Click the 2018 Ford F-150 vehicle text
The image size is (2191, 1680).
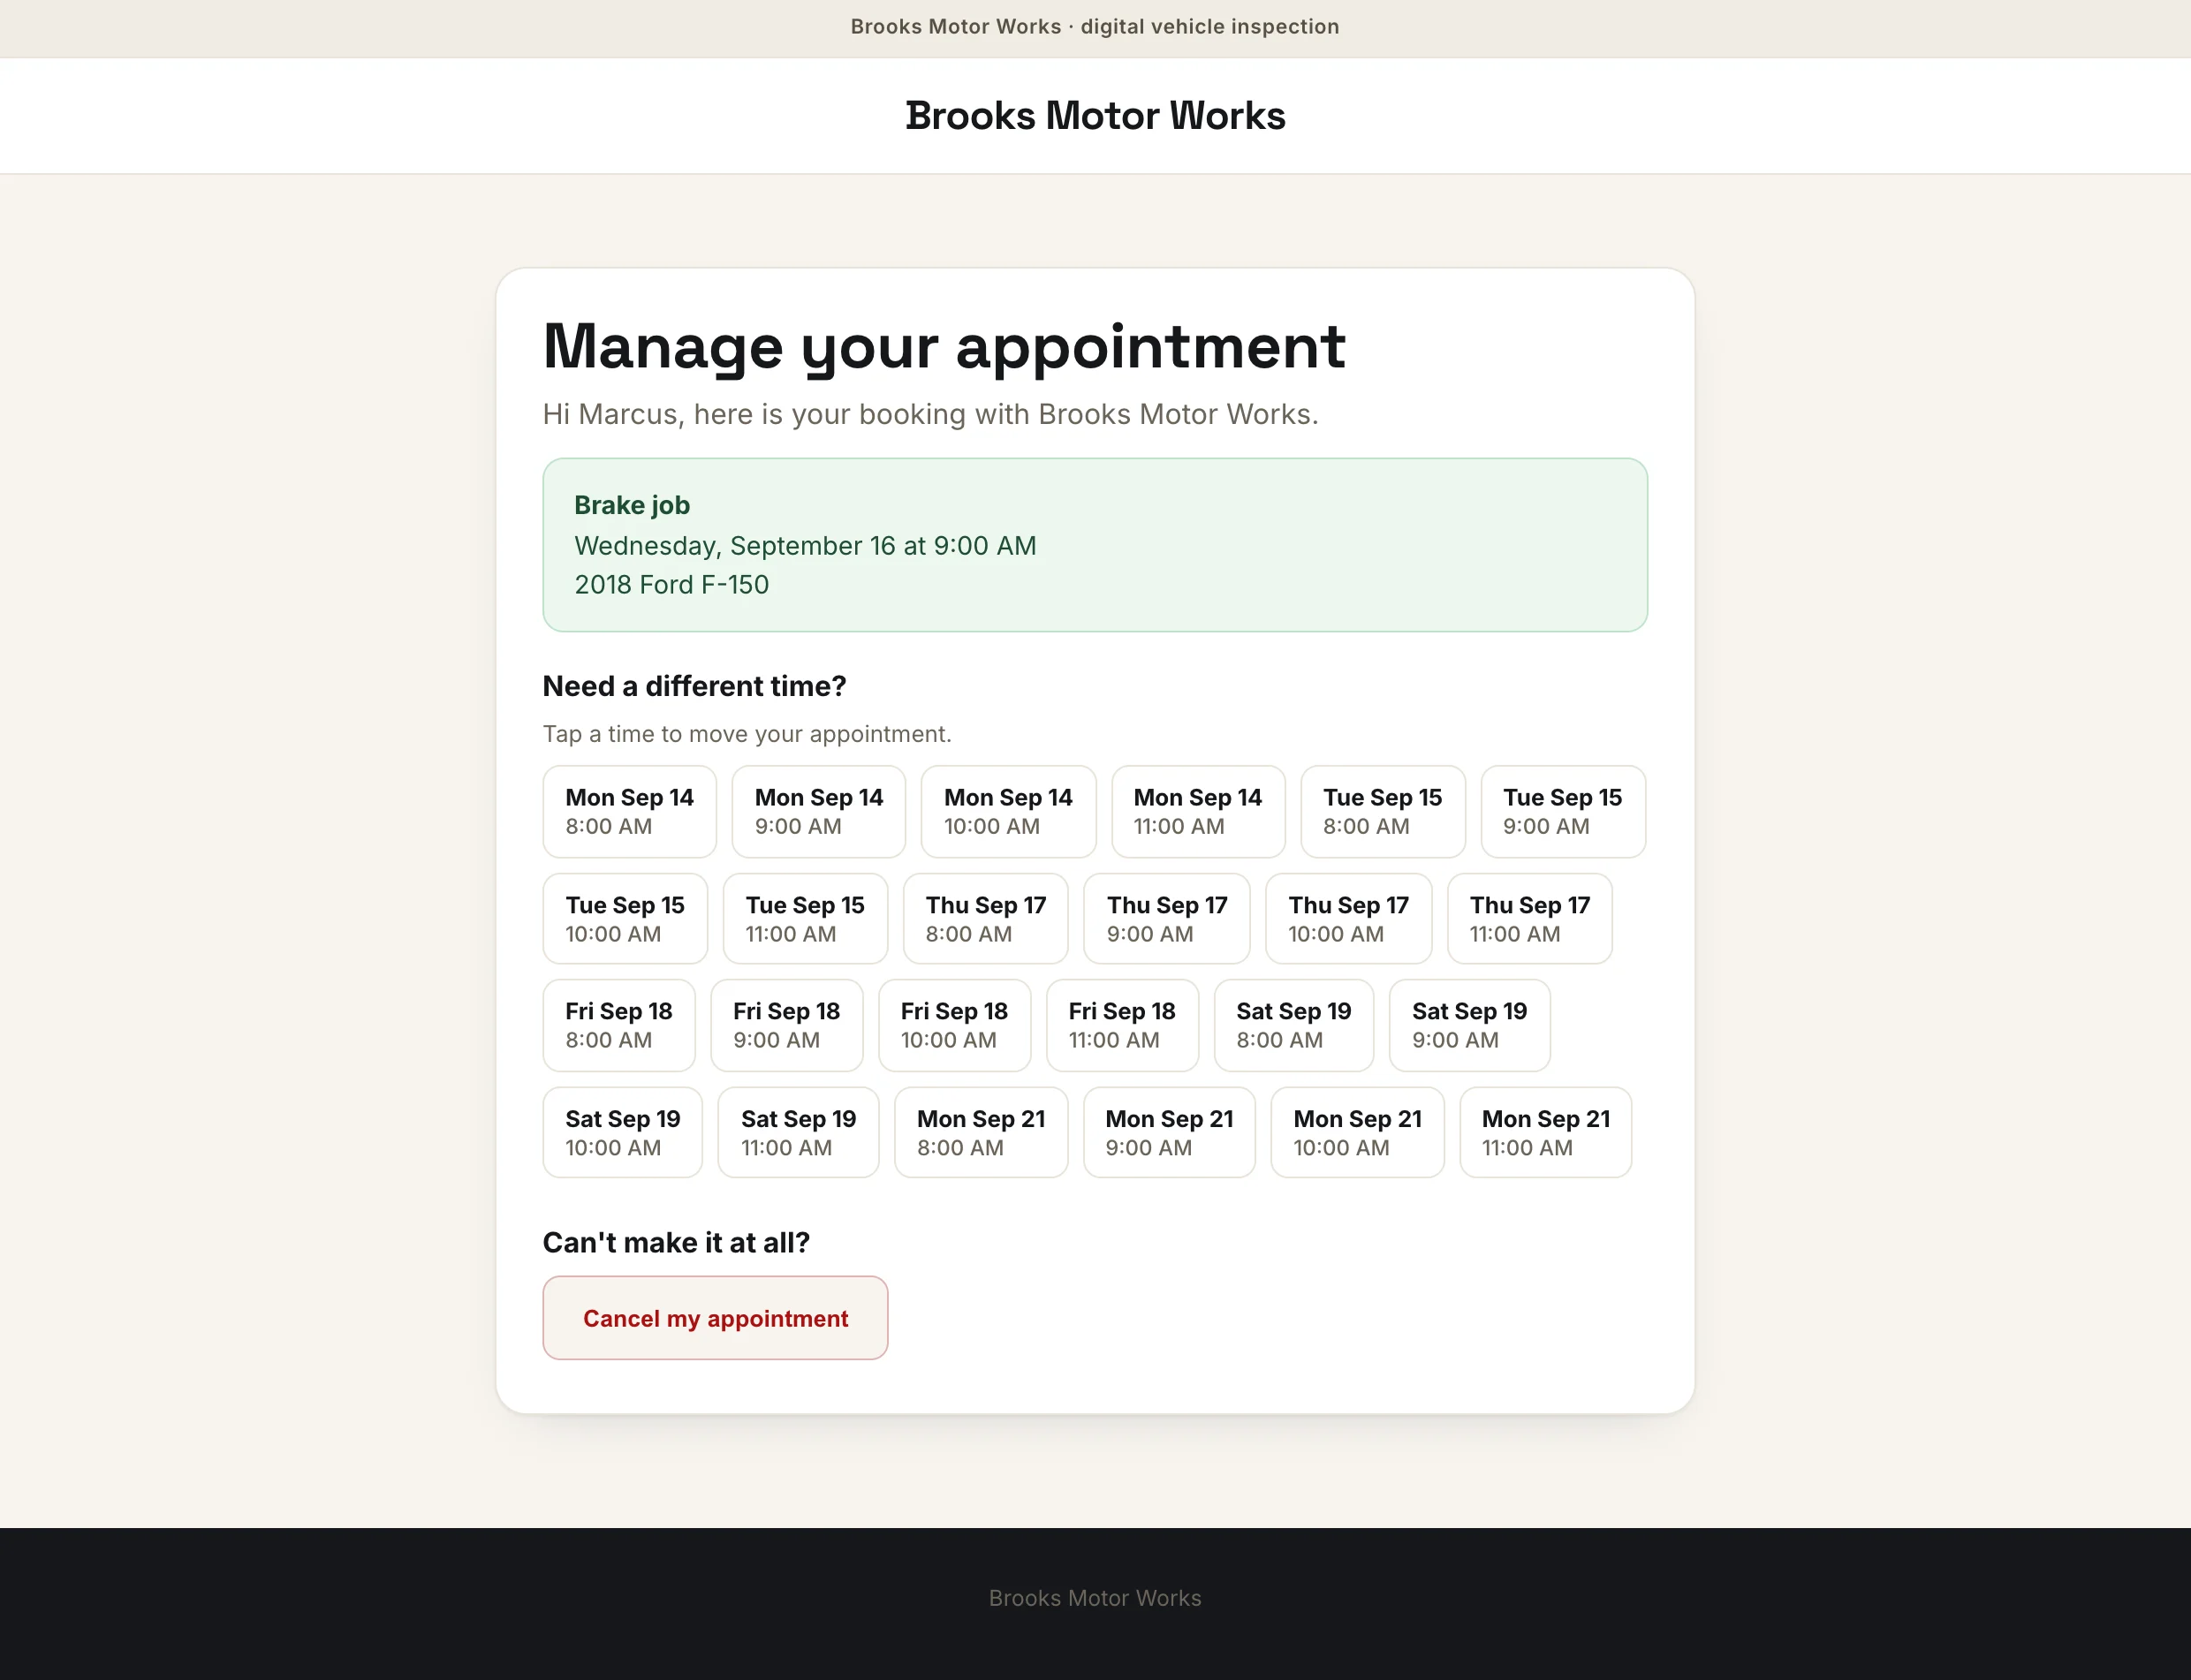(x=672, y=585)
